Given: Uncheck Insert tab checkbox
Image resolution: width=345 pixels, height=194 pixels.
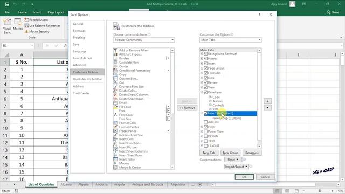Looking at the screenshot, I should coord(206,64).
